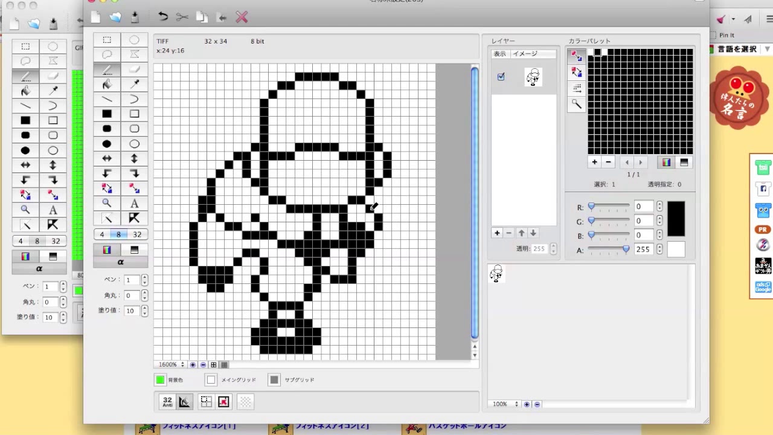
Task: Select the rectangular marquee tool in front window
Action: point(107,40)
